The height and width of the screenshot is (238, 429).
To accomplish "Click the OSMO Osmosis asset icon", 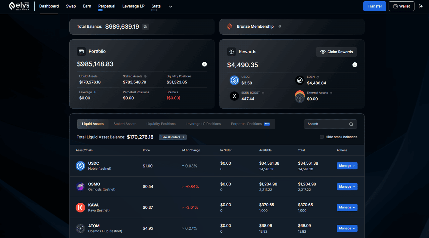I will pyautogui.click(x=80, y=186).
